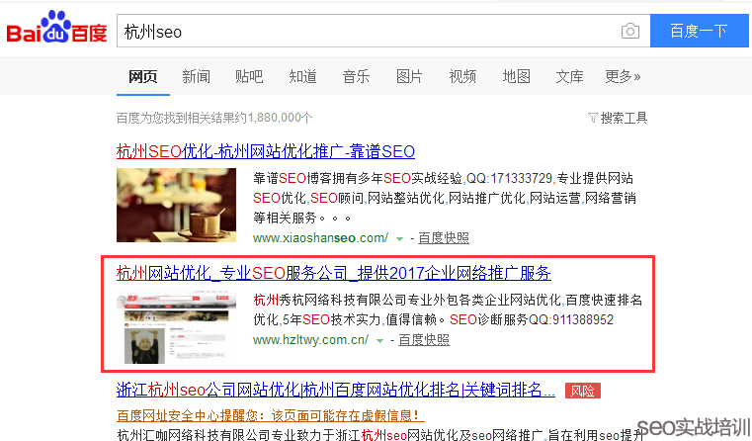The width and height of the screenshot is (752, 441).
Task: Go to the 知道 tab
Action: point(302,76)
